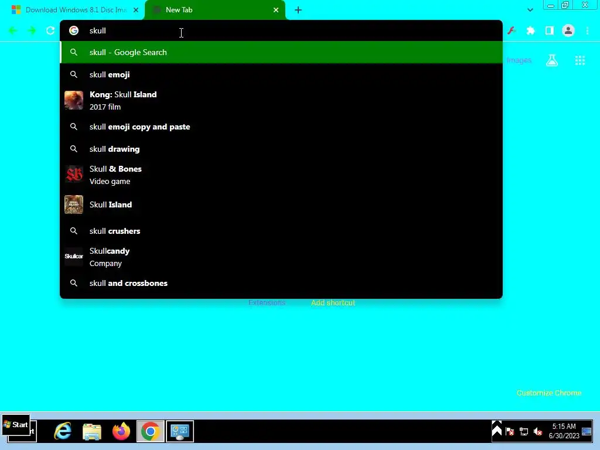Image resolution: width=600 pixels, height=450 pixels.
Task: Open the Search Labs flask icon
Action: [552, 60]
